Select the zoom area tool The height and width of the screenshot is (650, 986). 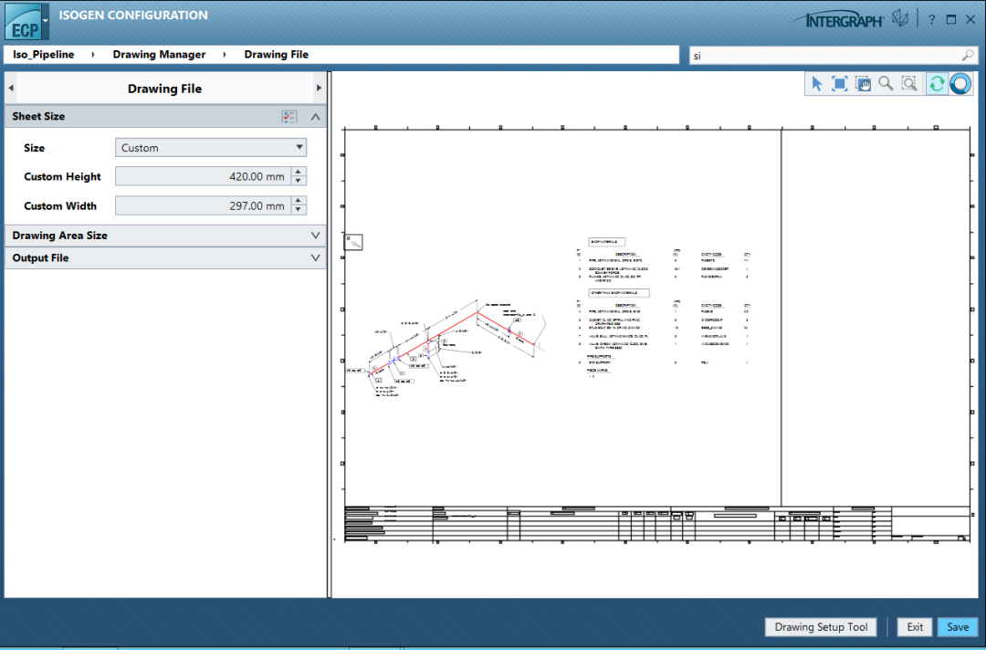click(x=908, y=84)
